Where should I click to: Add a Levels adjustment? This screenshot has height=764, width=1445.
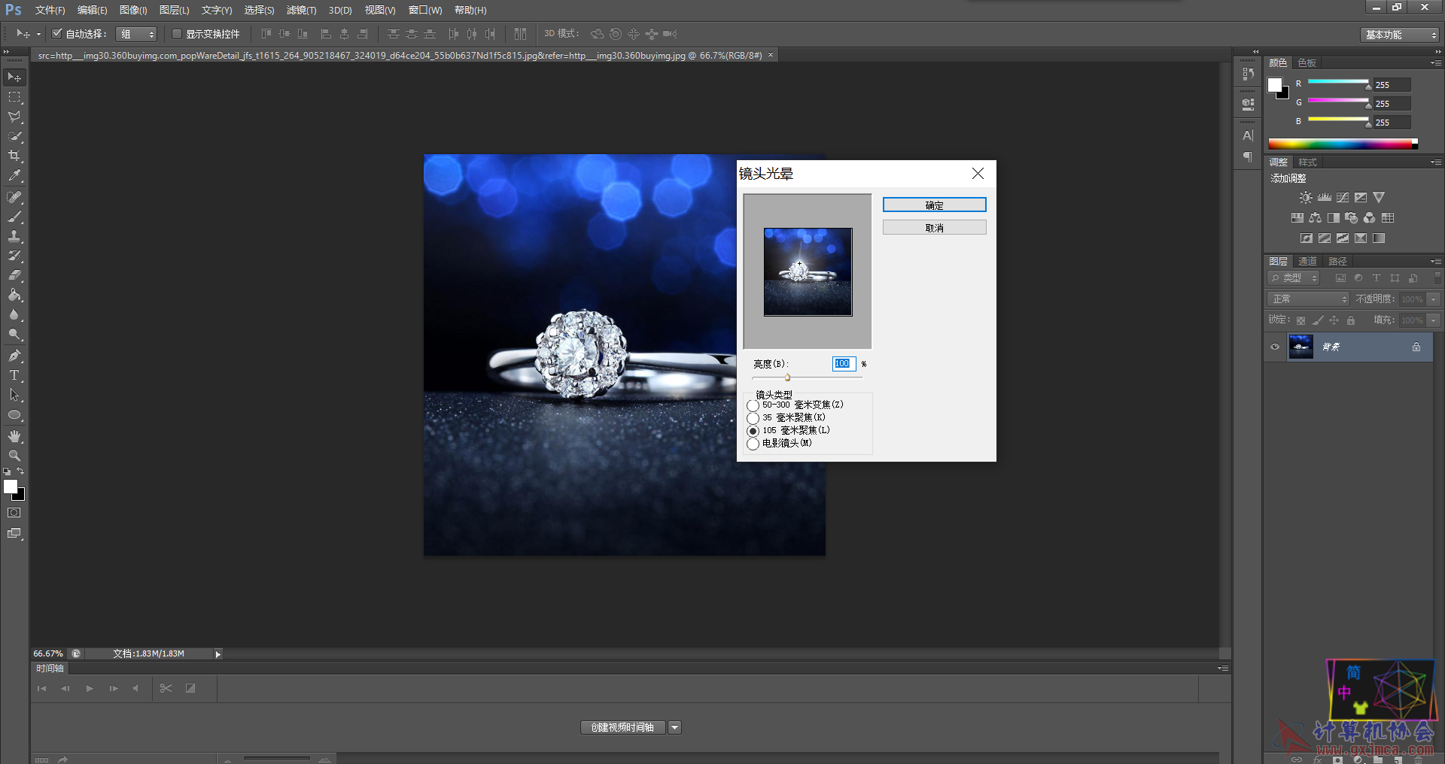[x=1325, y=198]
